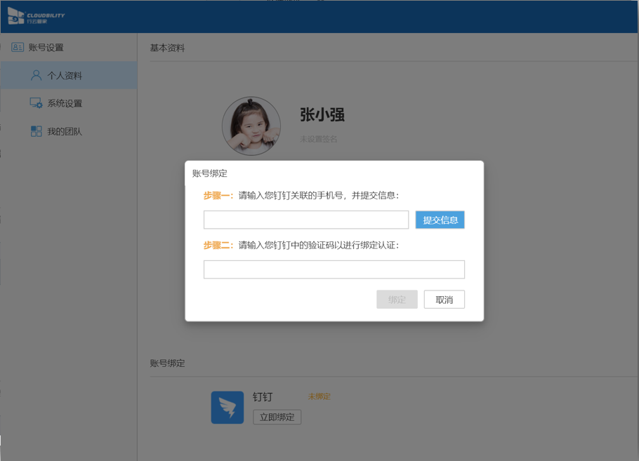Select the 账号设置 sidebar heading
639x461 pixels.
click(46, 48)
